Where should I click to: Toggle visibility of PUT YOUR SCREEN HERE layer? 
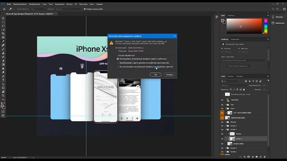(222, 113)
